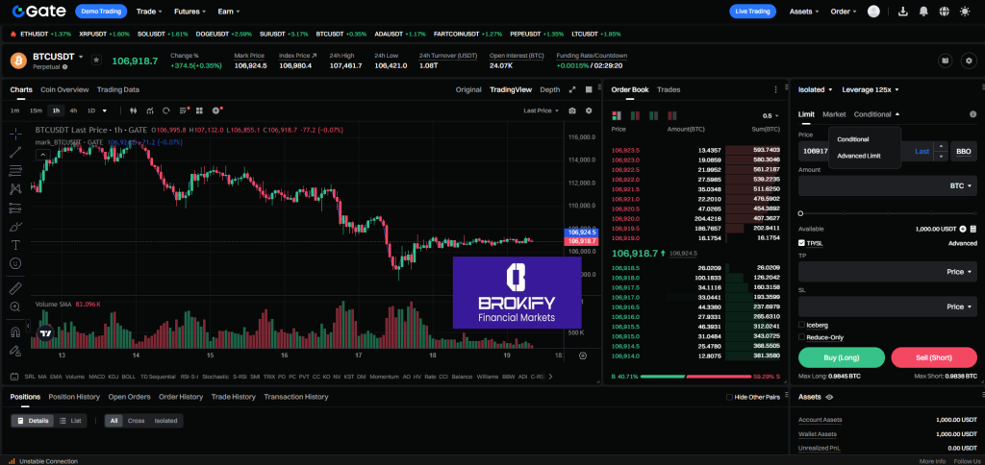Open the forecasting and measurement tool
Viewport: 985px width, 465px height.
click(15, 208)
